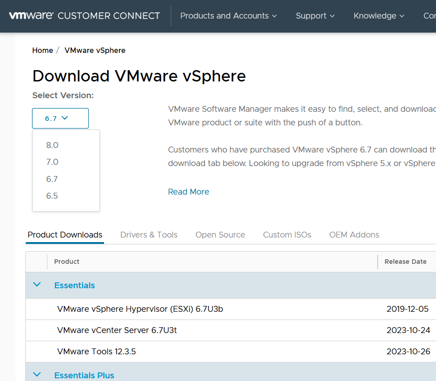Switch to Drivers & Tools tab
This screenshot has height=381, width=436.
point(149,235)
